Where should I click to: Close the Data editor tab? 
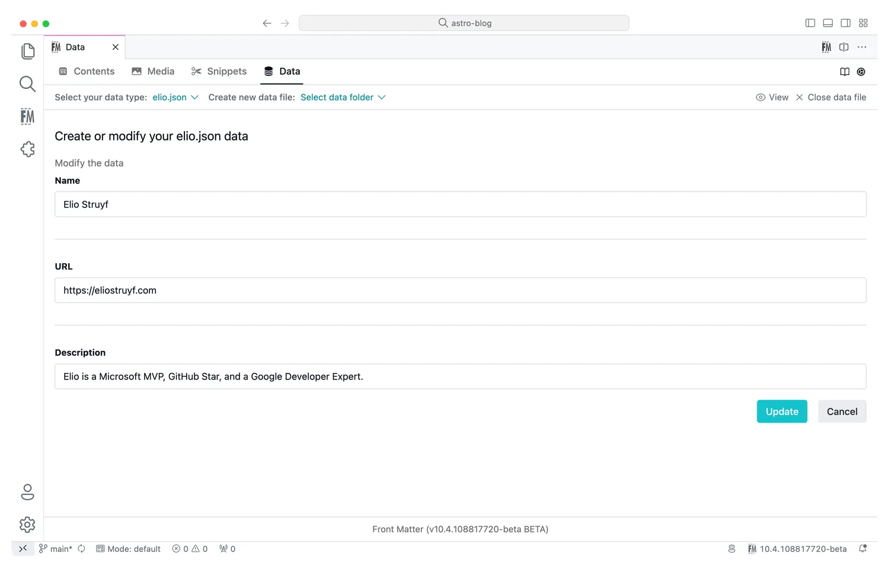(116, 47)
